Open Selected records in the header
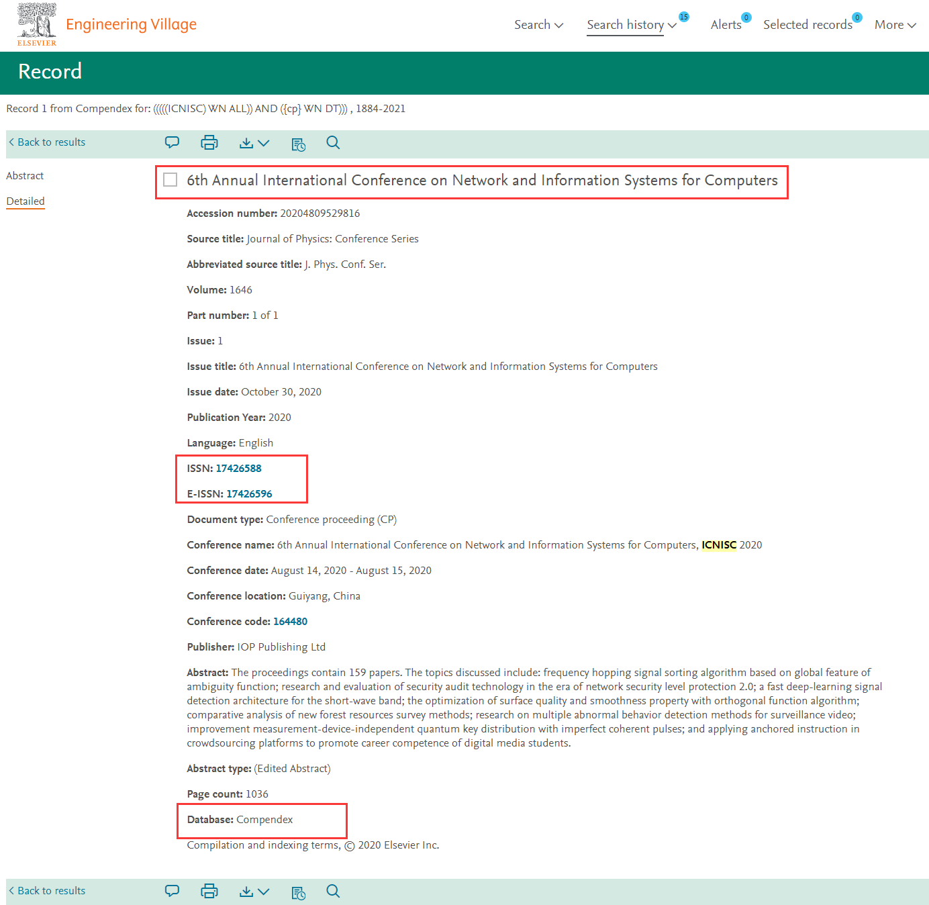 (x=808, y=25)
